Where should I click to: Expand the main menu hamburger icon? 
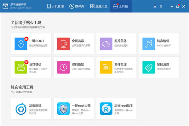click(x=161, y=6)
